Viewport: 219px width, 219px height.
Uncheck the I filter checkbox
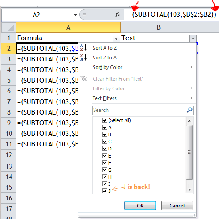coord(105,184)
